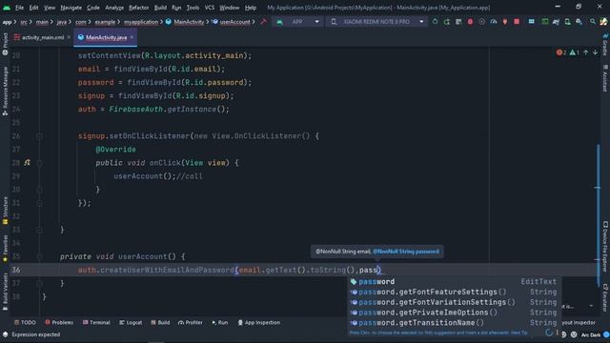Select the password EditText completion suggestion
This screenshot has width=610, height=343.
click(454, 282)
